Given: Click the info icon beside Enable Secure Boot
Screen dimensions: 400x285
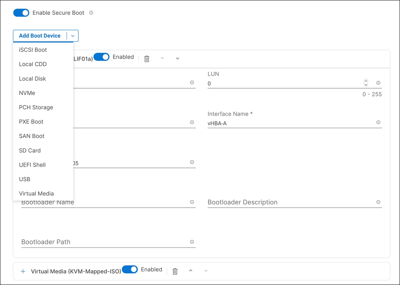Looking at the screenshot, I should [x=91, y=13].
